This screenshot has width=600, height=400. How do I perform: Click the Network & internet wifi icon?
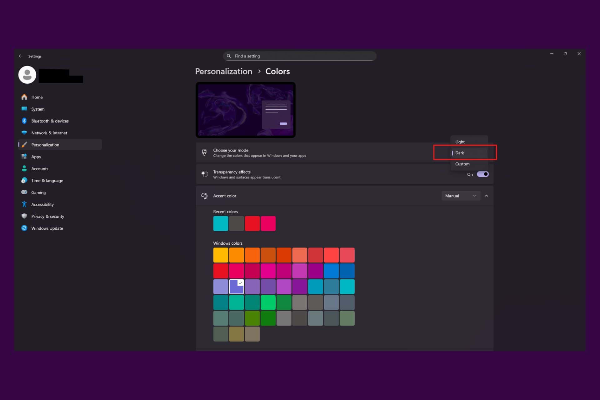(24, 132)
